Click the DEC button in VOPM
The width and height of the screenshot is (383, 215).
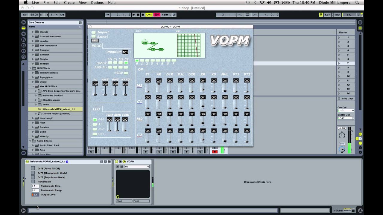tap(95, 41)
